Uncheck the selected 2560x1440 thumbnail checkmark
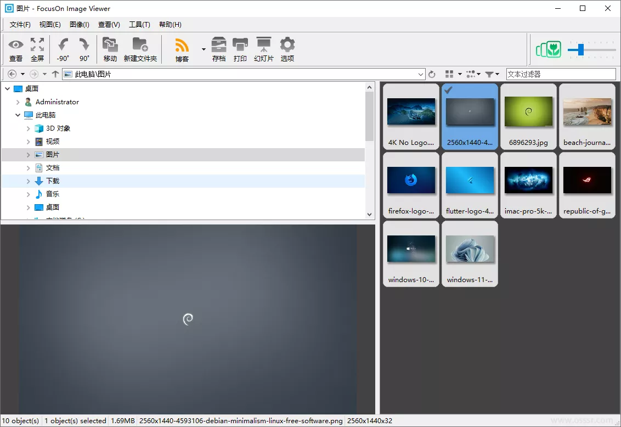The image size is (621, 427). 448,90
